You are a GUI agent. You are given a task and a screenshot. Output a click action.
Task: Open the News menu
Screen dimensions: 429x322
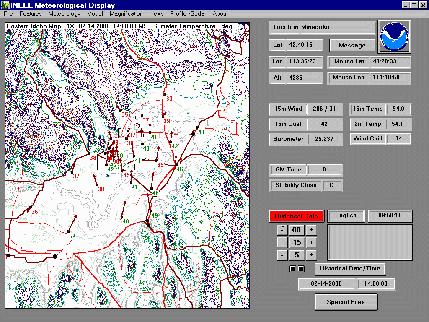(157, 14)
